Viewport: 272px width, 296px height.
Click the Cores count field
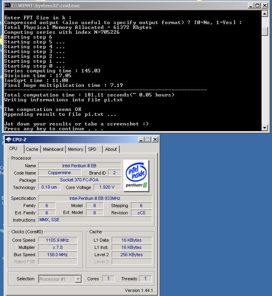click(108, 279)
